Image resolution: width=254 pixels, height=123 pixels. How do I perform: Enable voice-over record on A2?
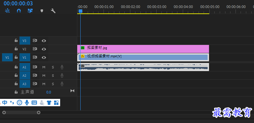[x=62, y=75]
